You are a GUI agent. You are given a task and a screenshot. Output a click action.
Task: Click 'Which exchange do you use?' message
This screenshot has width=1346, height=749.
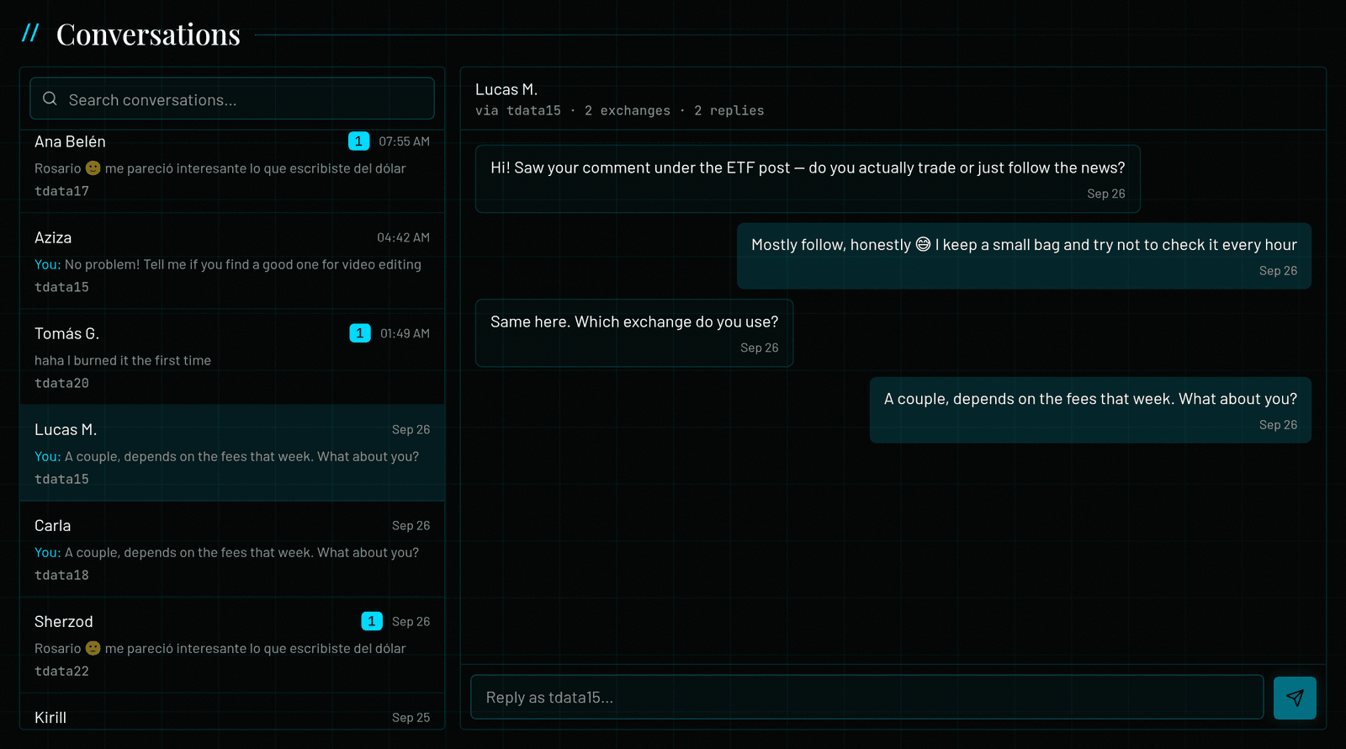(634, 333)
